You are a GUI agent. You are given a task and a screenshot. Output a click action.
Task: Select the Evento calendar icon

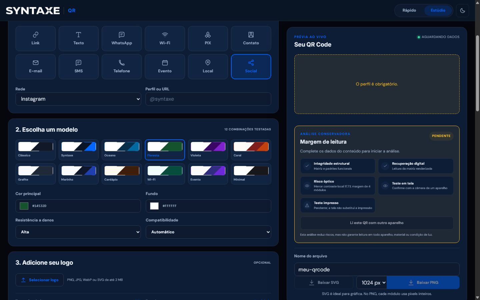(x=165, y=63)
